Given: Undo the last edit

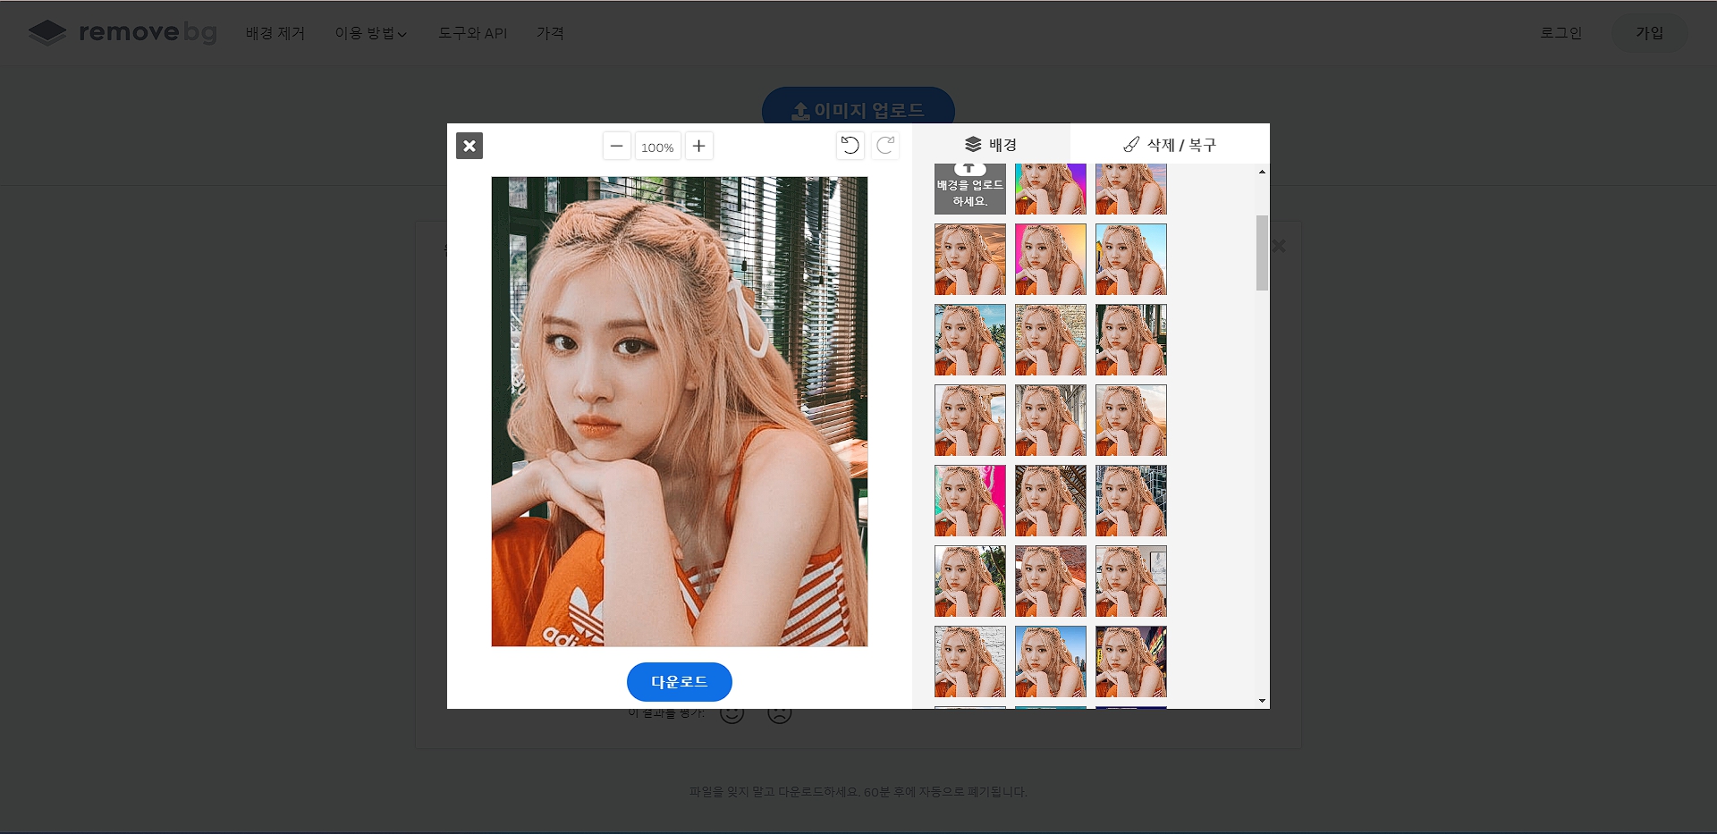Looking at the screenshot, I should (x=850, y=146).
